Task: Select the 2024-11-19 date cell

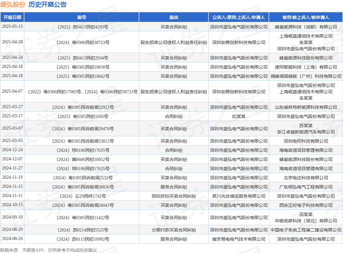Action: coord(12,177)
